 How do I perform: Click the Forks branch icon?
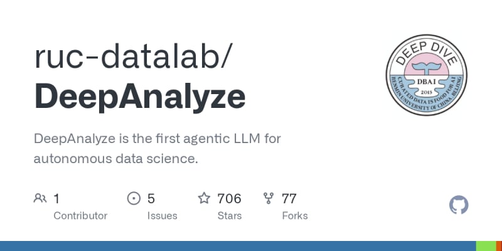[269, 199]
